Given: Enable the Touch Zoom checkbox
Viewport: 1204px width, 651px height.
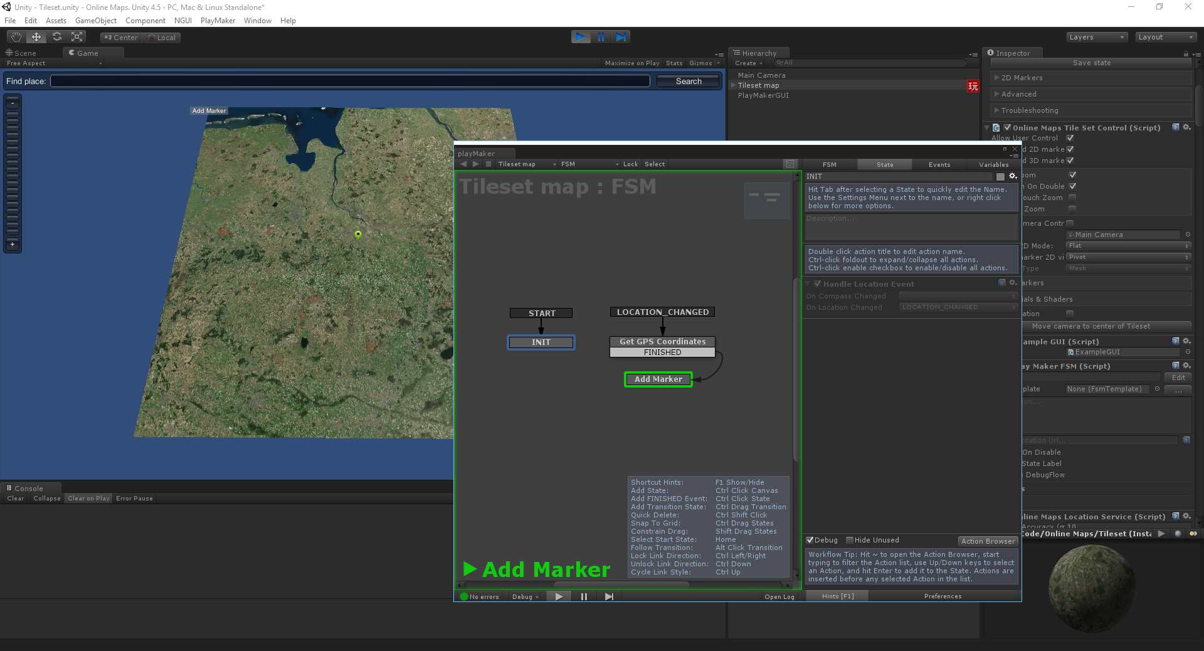Looking at the screenshot, I should [1072, 198].
